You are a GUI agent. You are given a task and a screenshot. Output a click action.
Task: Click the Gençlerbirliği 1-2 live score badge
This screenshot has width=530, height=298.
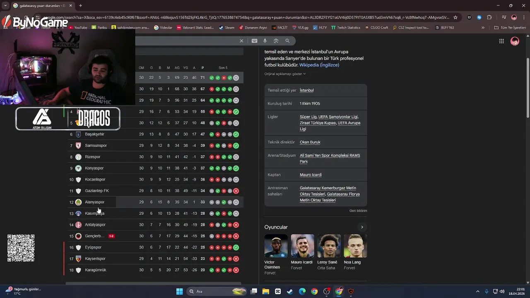pos(111,236)
